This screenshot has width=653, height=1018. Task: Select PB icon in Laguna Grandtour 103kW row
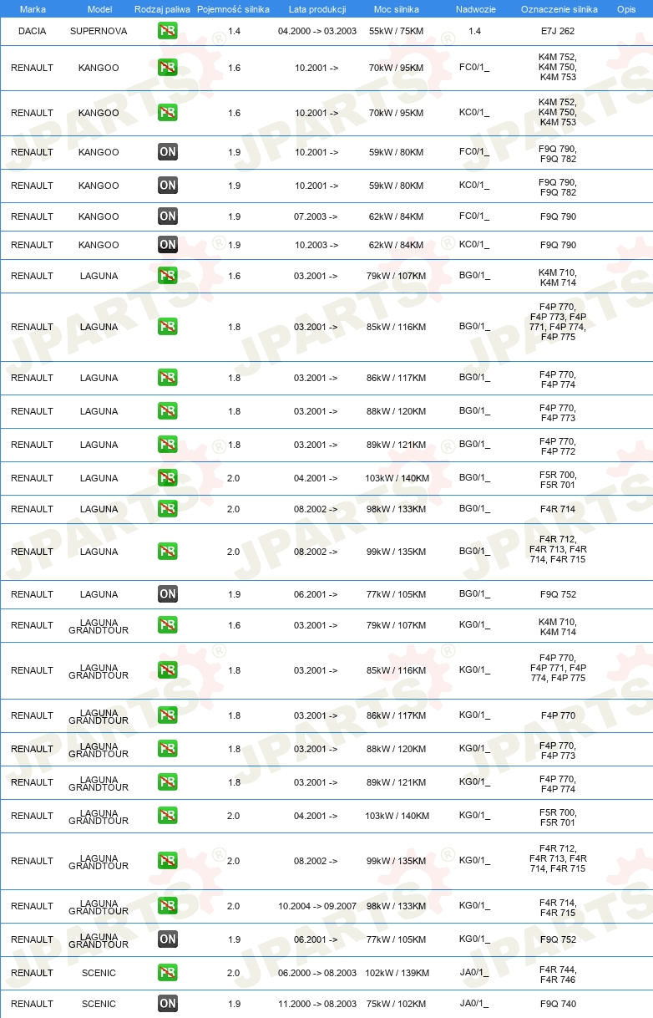pos(168,816)
